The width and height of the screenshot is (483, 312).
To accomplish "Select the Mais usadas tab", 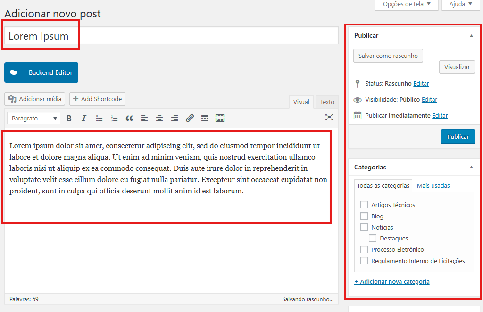I will point(433,186).
